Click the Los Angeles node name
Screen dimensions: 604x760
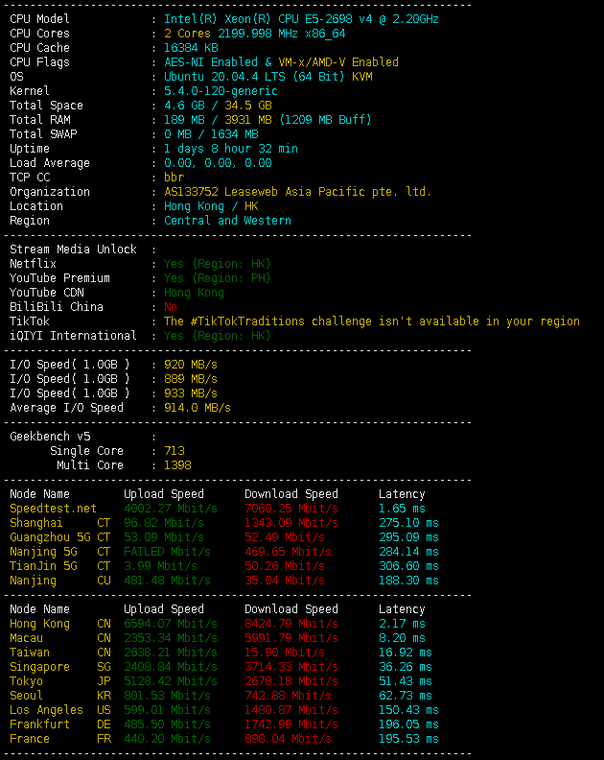coord(46,710)
